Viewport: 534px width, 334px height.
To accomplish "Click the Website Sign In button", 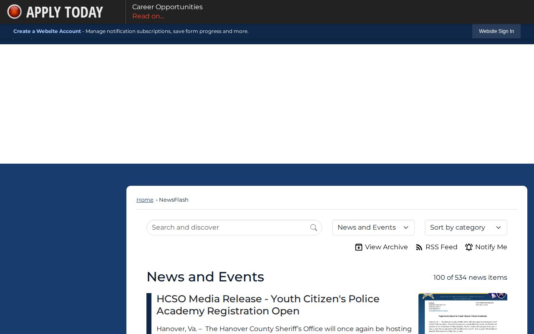I will (x=496, y=31).
